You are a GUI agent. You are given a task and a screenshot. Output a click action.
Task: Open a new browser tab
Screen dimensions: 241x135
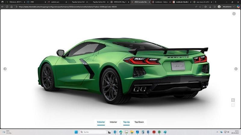pyautogui.click(x=215, y=2)
